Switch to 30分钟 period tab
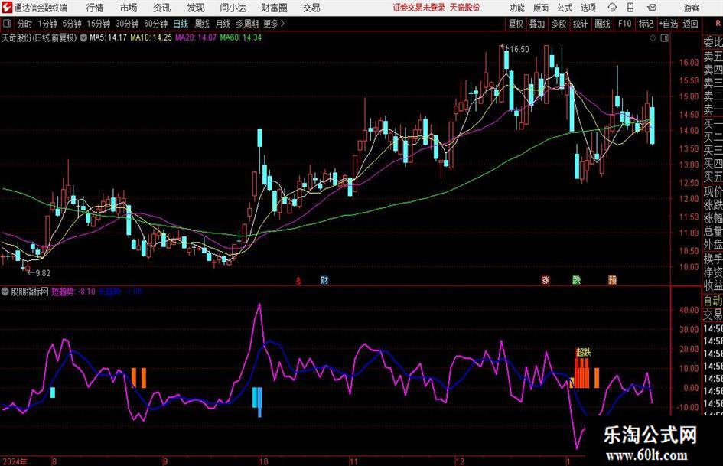Viewport: 723px width, 466px height. pyautogui.click(x=127, y=24)
